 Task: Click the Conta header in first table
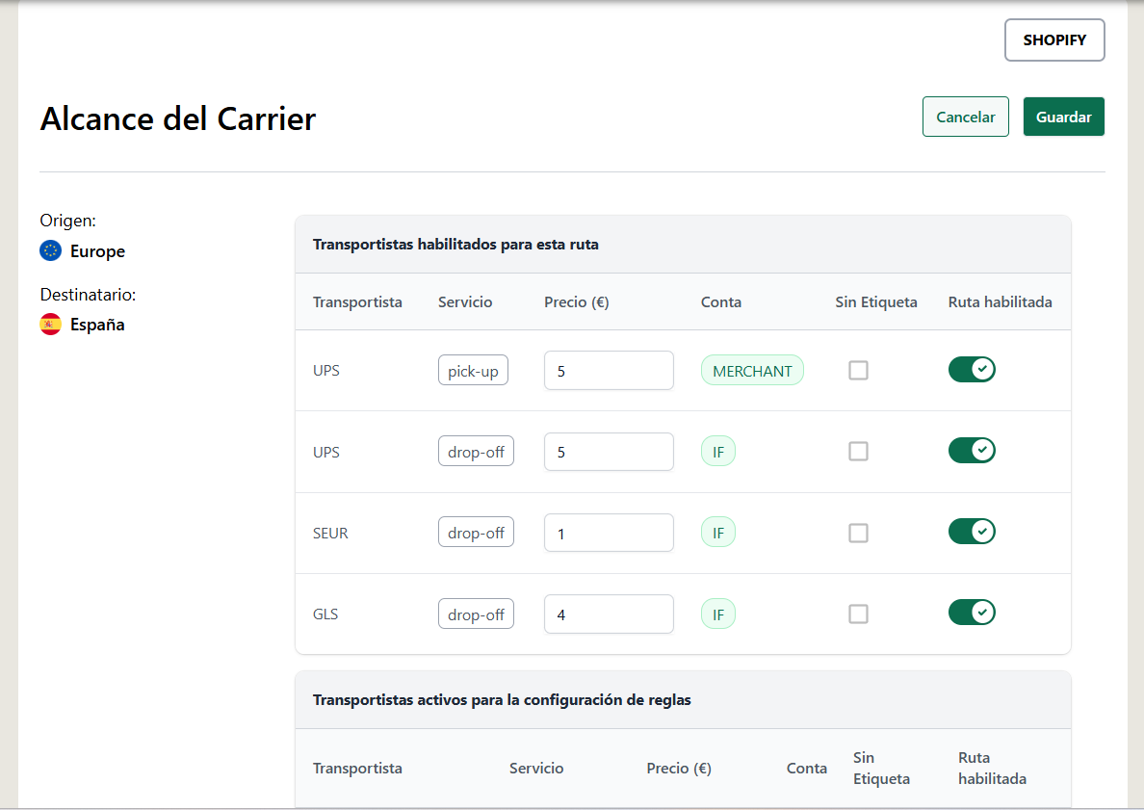721,302
